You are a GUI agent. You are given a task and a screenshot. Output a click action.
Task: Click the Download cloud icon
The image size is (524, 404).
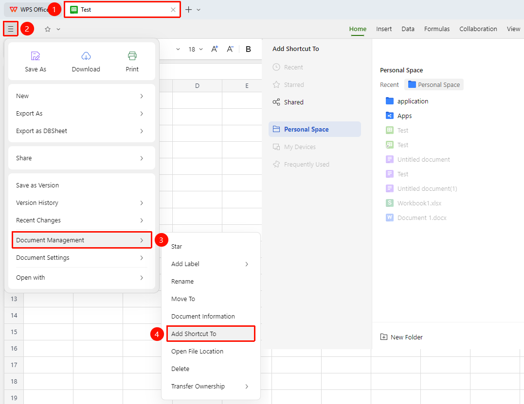pos(86,56)
